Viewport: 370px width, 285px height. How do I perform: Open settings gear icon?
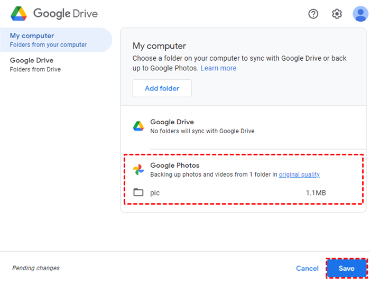pos(337,14)
